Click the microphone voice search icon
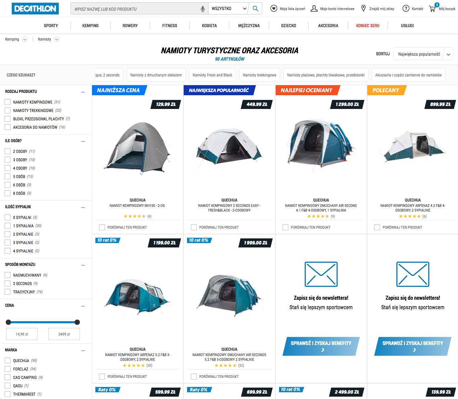 point(202,9)
